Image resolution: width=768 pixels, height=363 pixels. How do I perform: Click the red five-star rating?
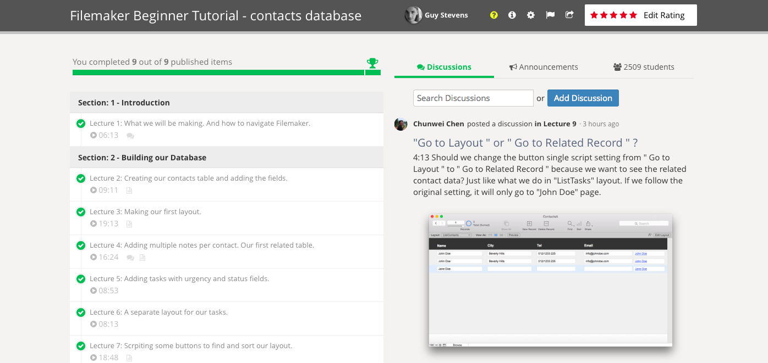(x=613, y=15)
